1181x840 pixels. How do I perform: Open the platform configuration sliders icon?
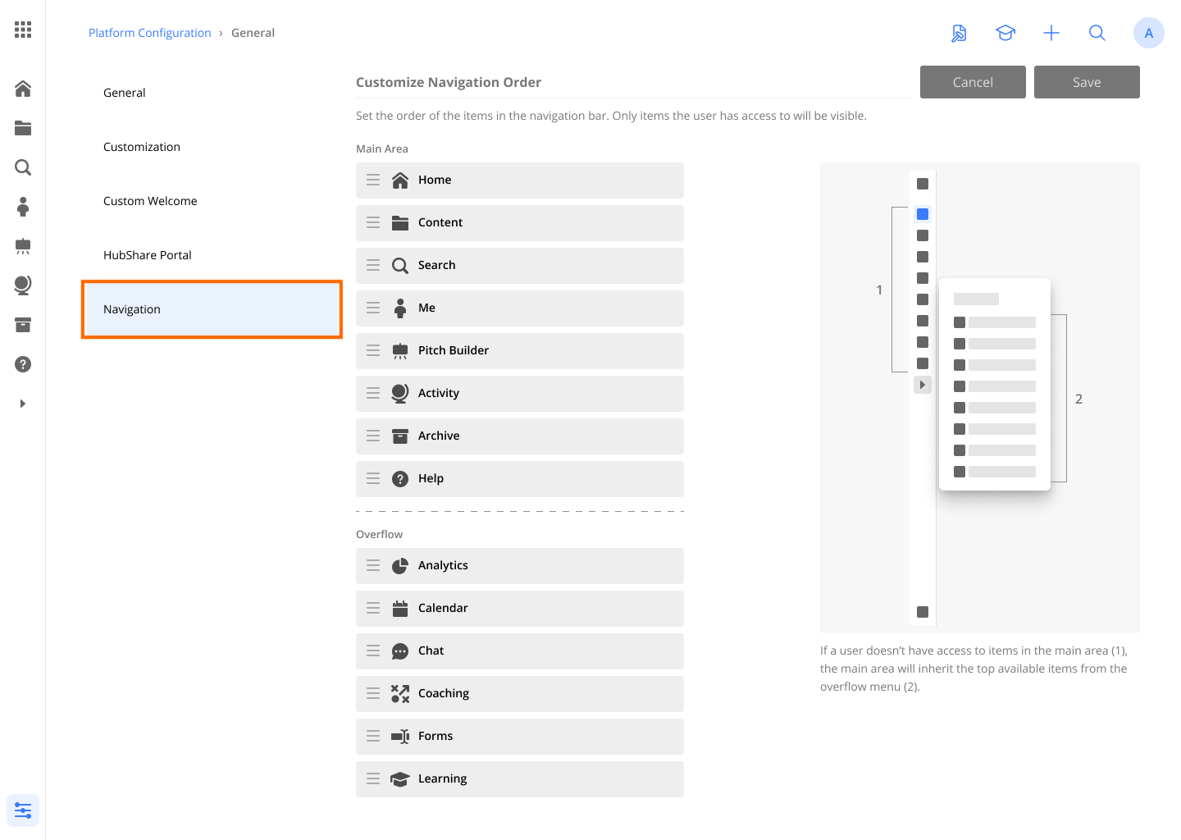coord(23,811)
